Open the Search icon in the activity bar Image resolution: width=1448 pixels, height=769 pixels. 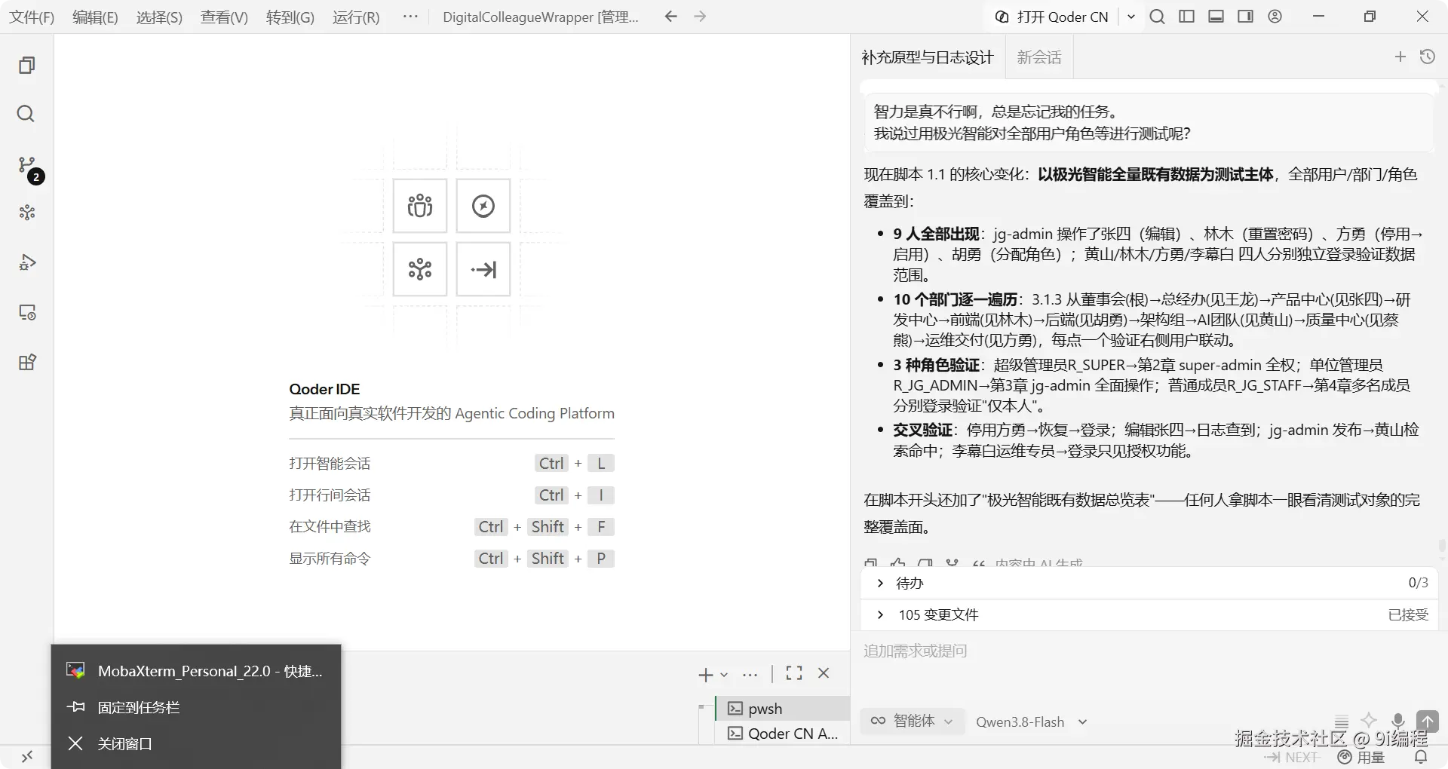(x=26, y=114)
